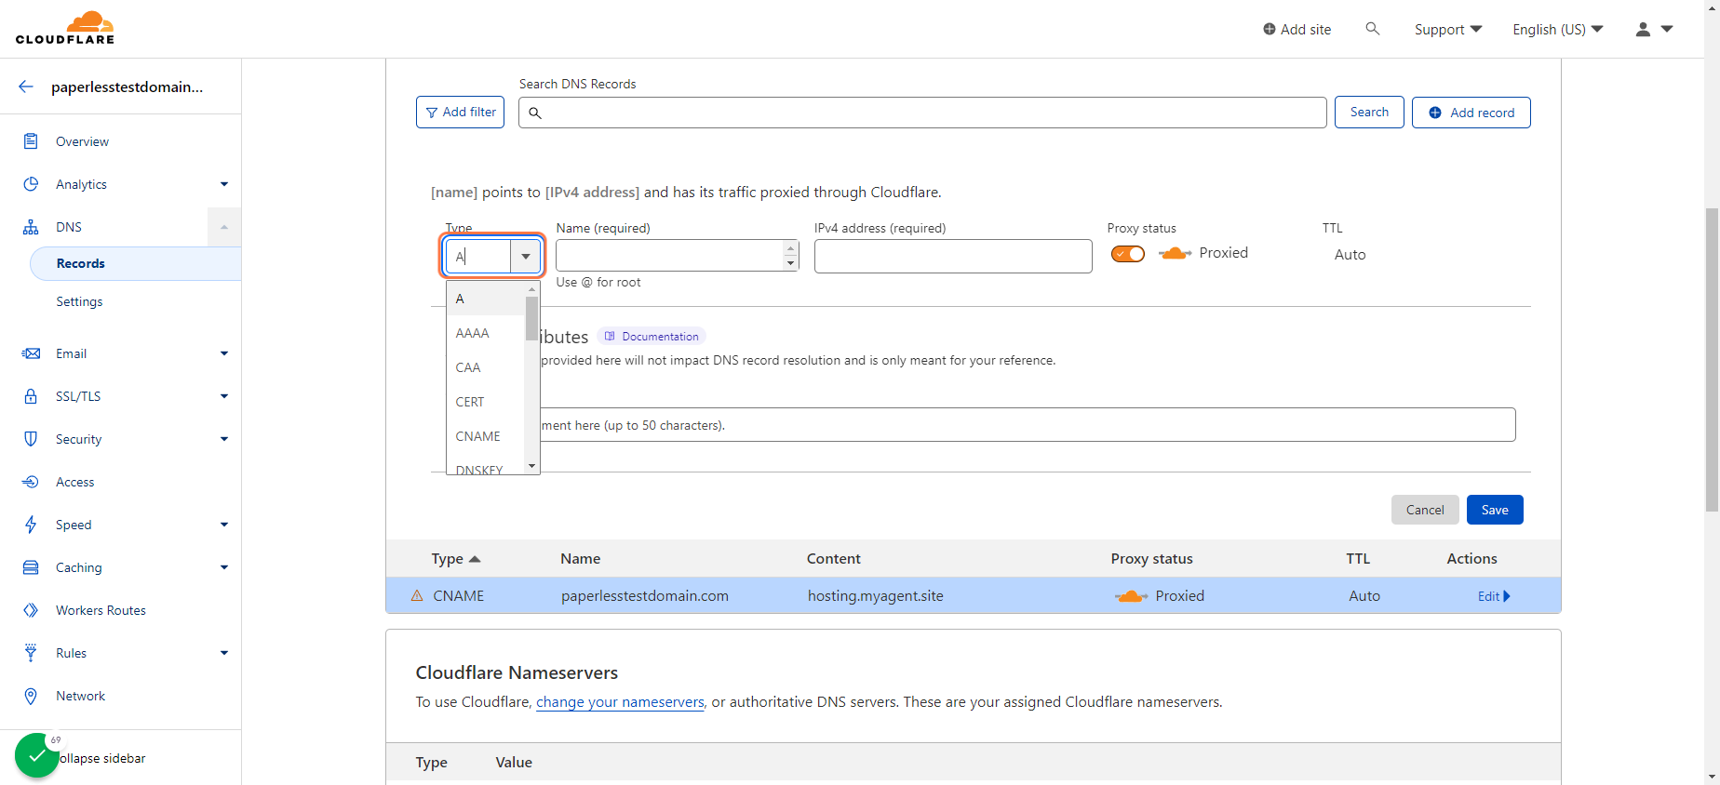Select AAAA from the Type list
The image size is (1720, 785).
(486, 333)
